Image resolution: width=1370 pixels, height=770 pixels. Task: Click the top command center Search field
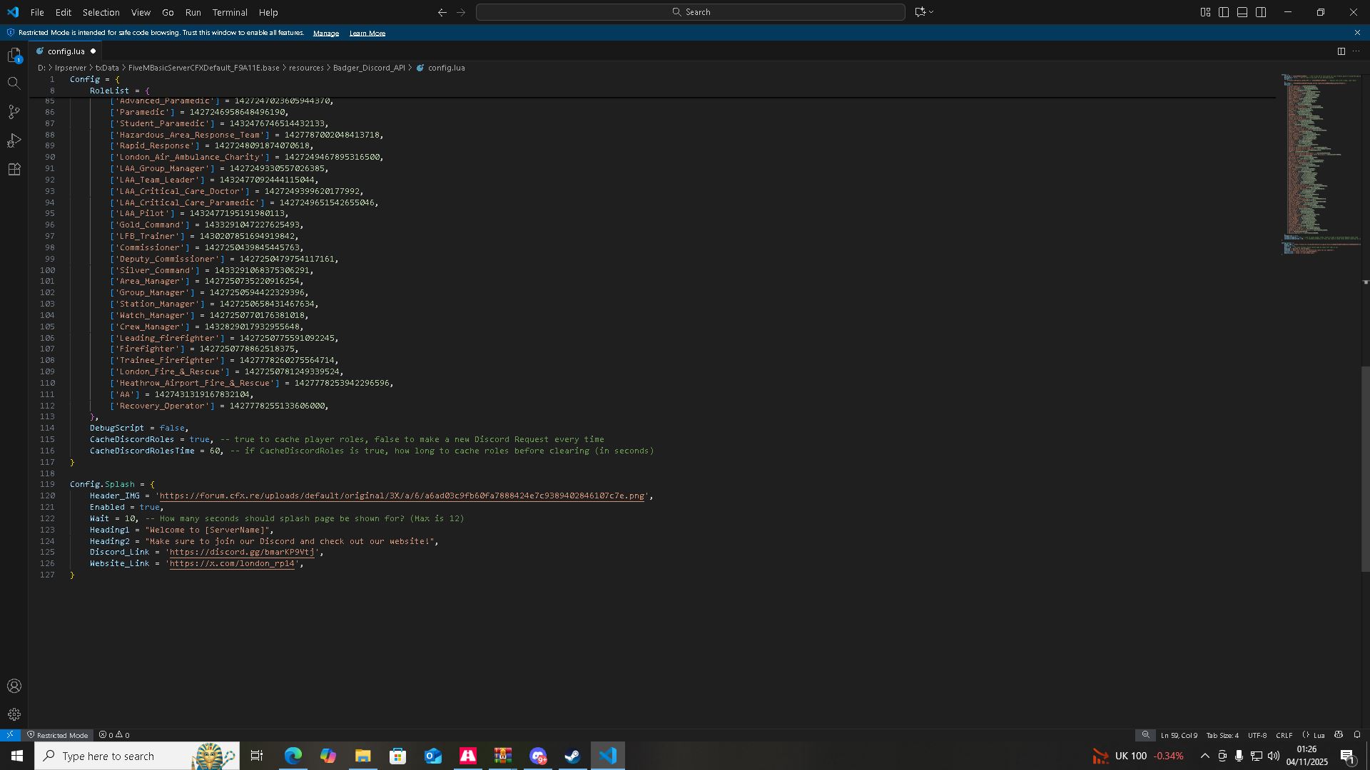click(x=690, y=12)
